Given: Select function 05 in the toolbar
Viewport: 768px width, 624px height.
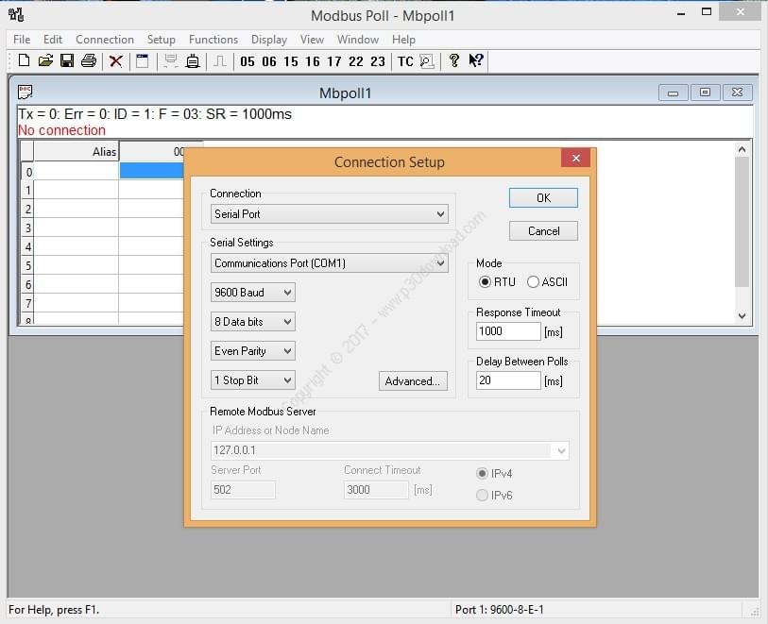Looking at the screenshot, I should click(247, 61).
